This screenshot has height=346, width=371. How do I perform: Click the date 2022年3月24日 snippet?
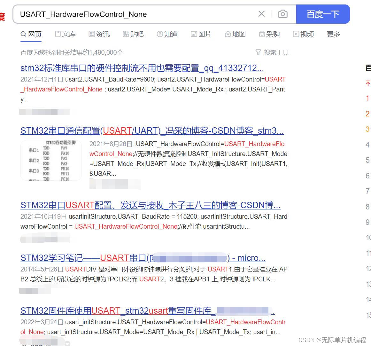[x=42, y=322]
